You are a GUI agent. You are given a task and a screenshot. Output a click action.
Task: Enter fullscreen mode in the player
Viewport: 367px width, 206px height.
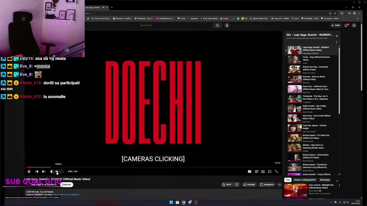point(276,171)
